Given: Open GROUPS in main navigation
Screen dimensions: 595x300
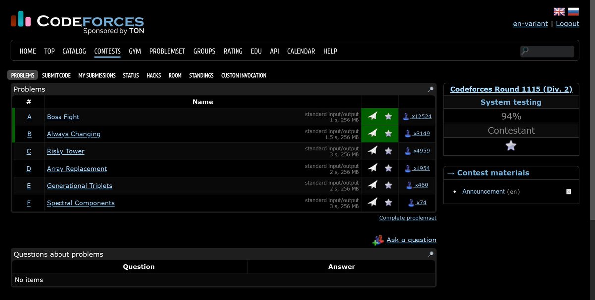Looking at the screenshot, I should 204,51.
